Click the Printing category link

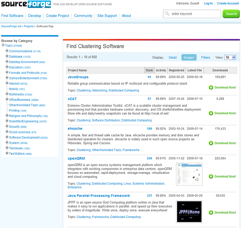14,110
